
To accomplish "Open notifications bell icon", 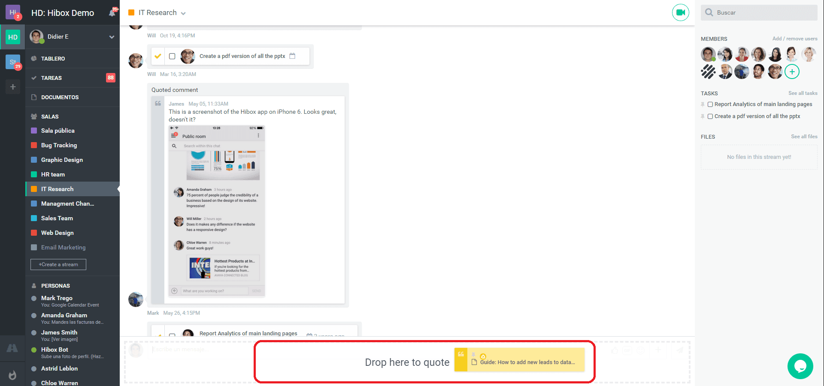I will [x=112, y=13].
